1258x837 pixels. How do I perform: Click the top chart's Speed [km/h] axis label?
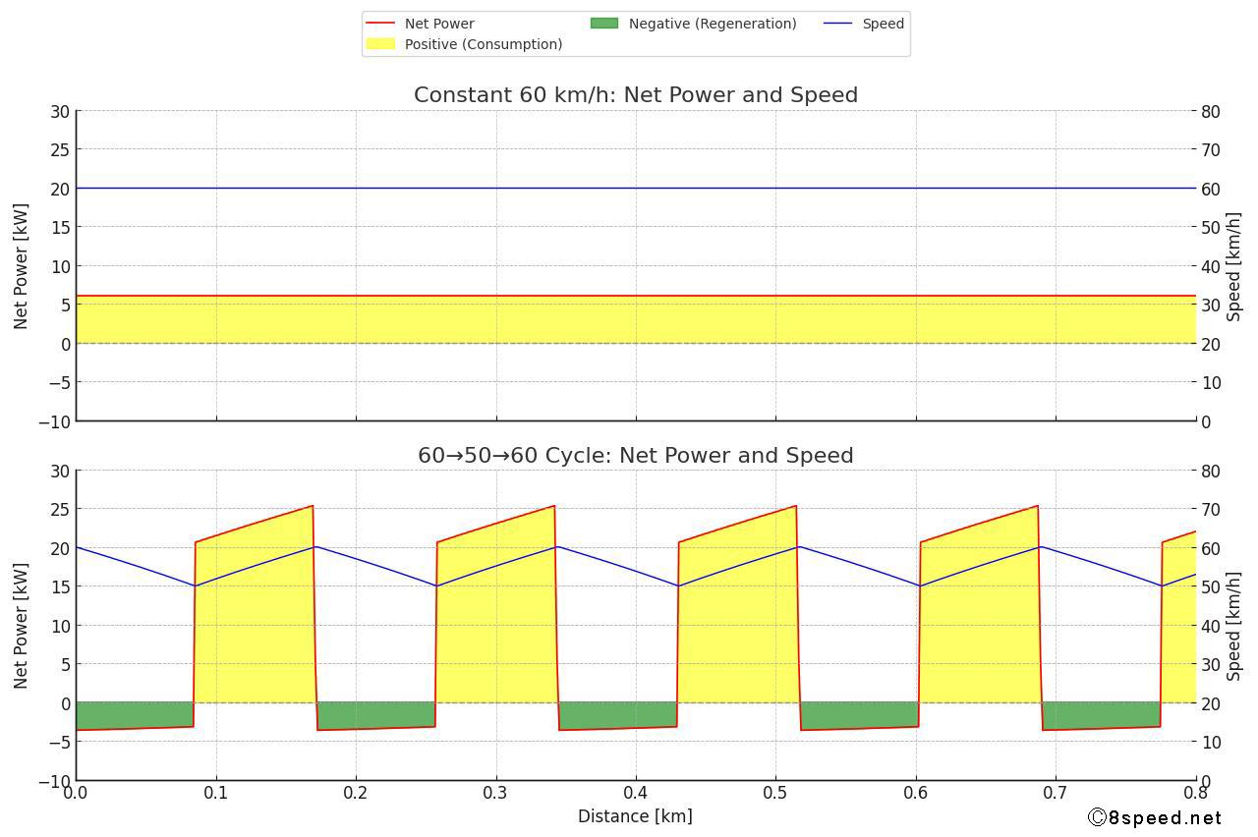tap(1235, 266)
